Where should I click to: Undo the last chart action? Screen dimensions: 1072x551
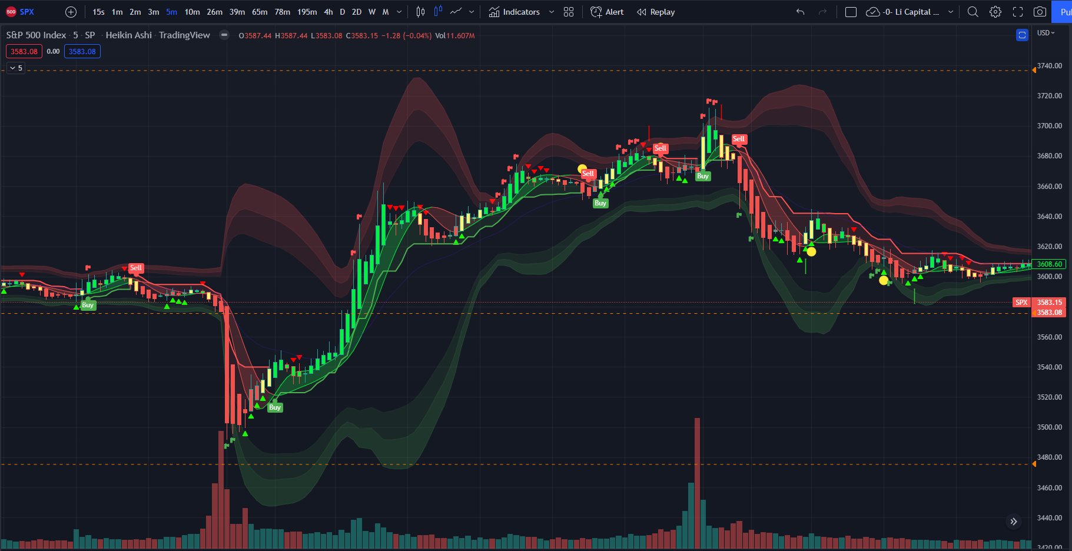point(800,12)
